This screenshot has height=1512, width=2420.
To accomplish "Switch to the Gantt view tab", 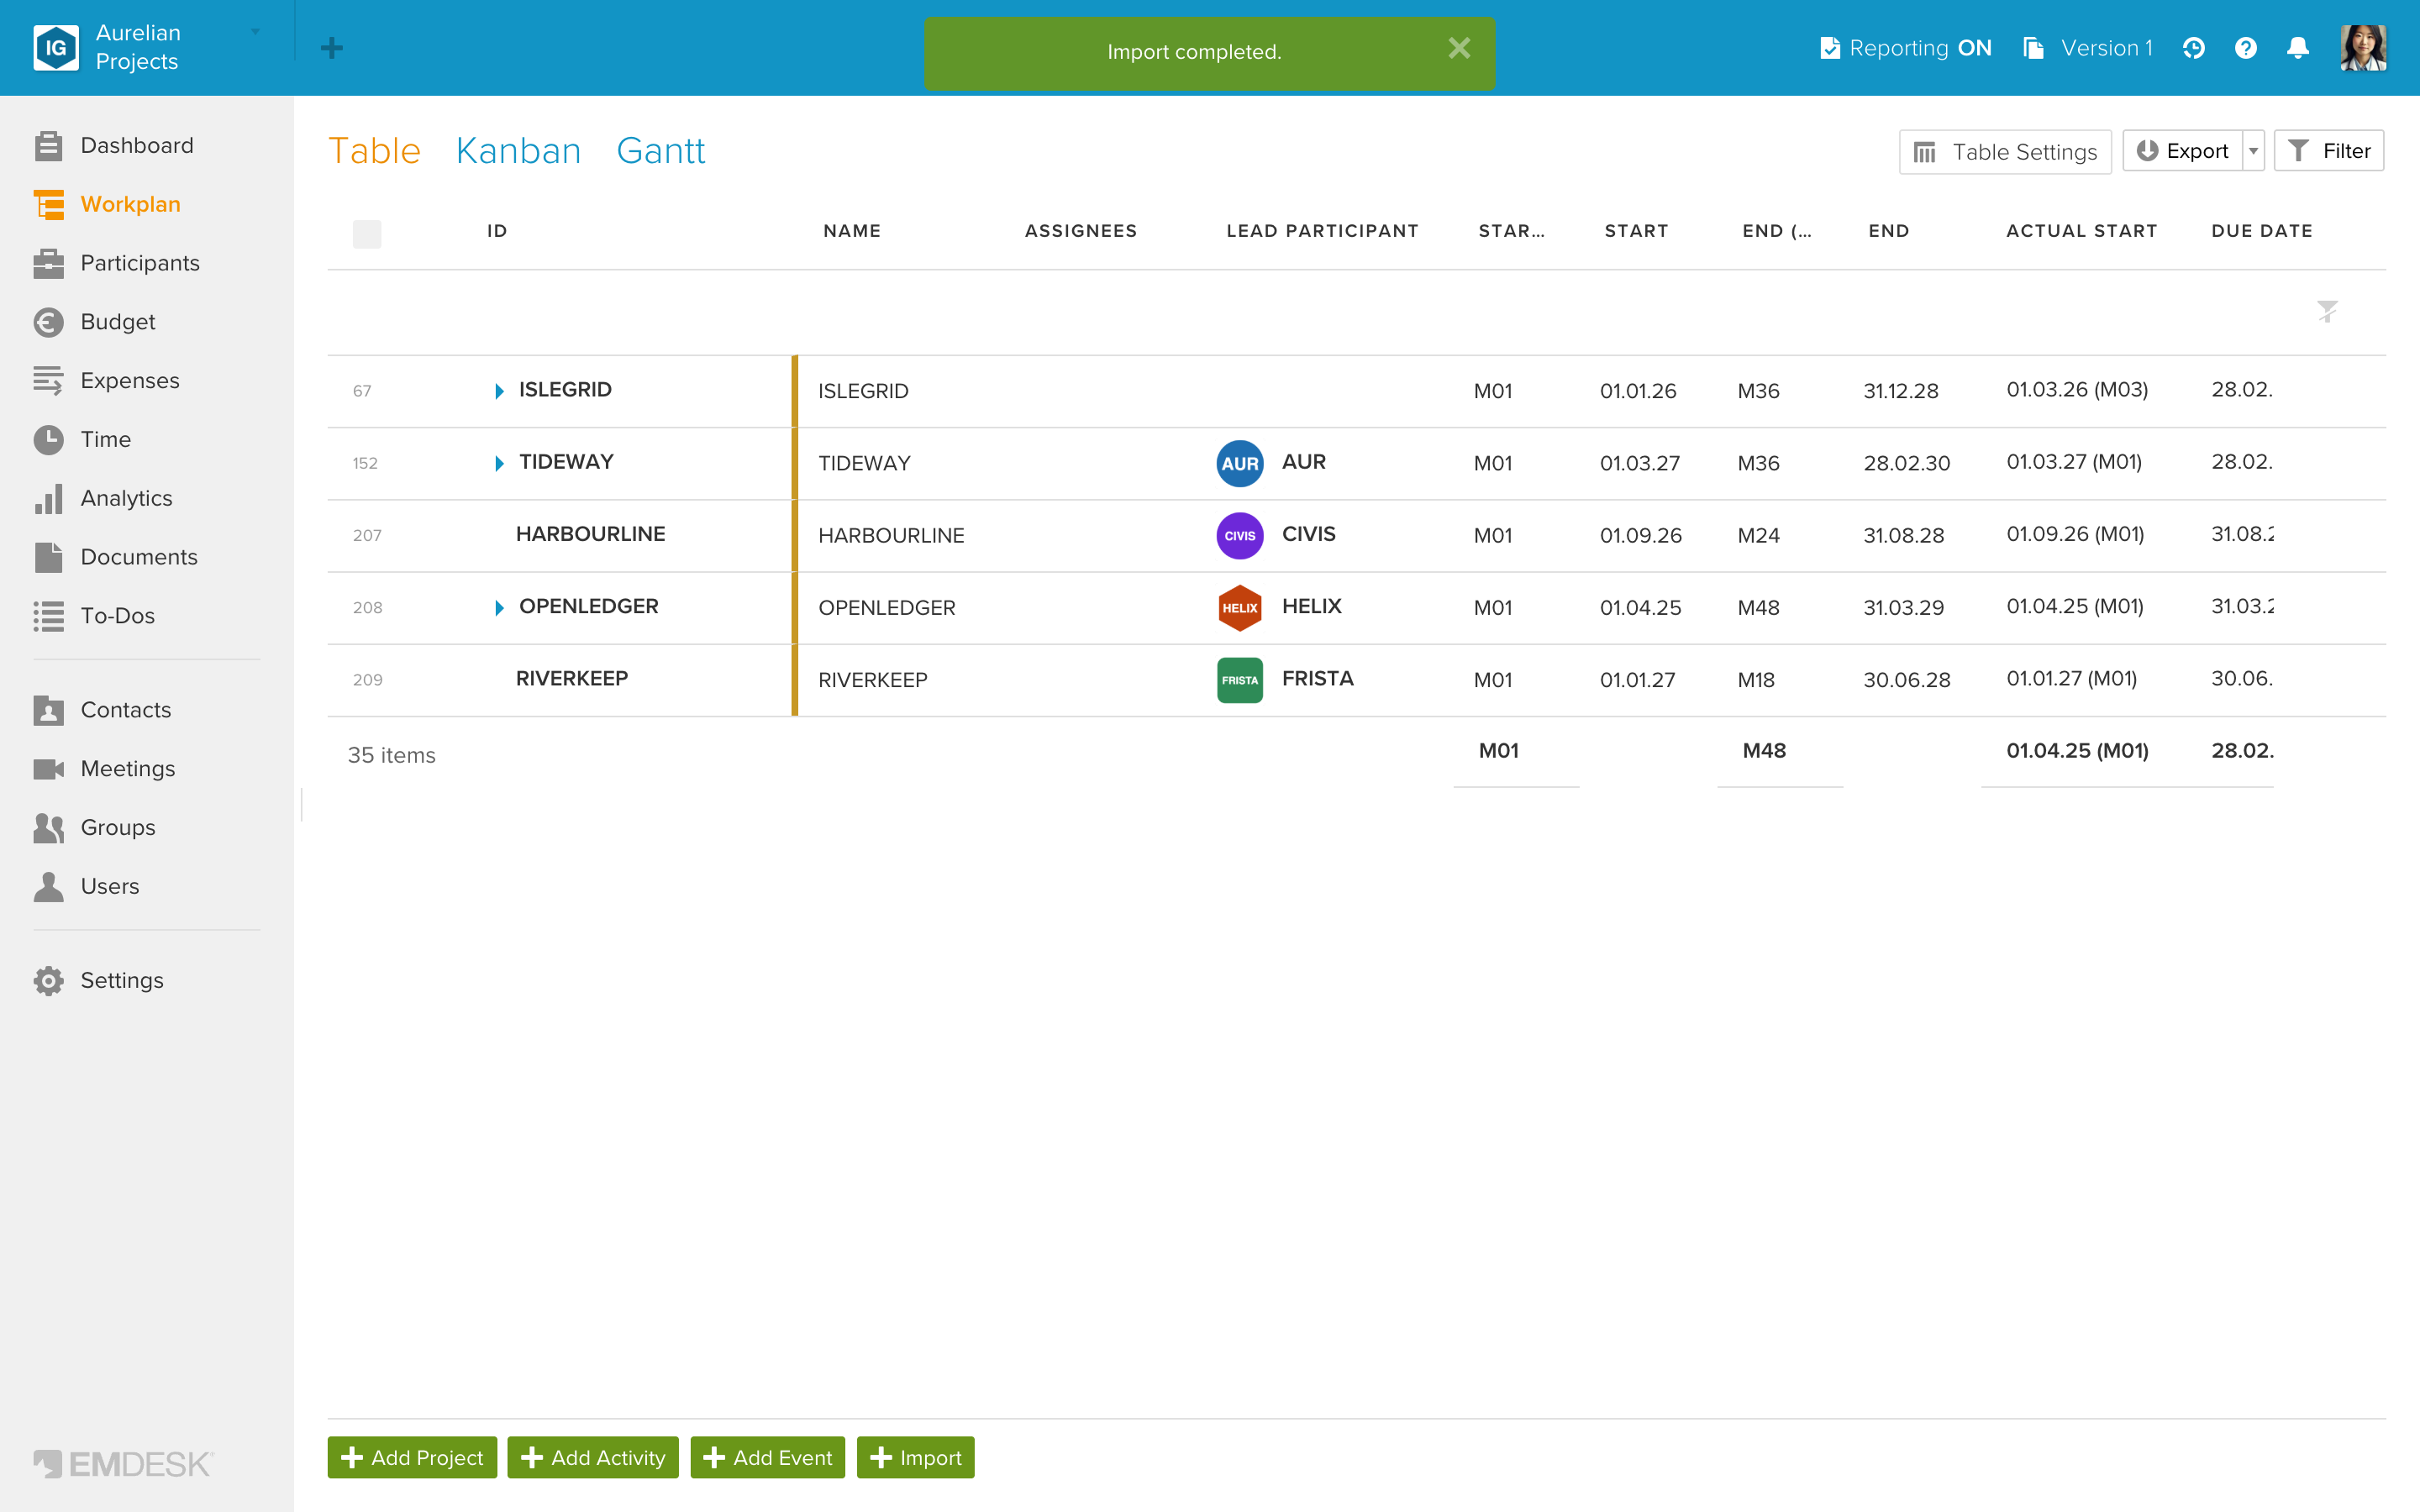I will coord(660,151).
